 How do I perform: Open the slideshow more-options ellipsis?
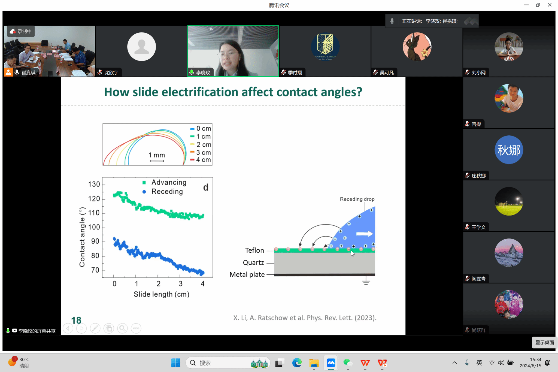click(136, 328)
